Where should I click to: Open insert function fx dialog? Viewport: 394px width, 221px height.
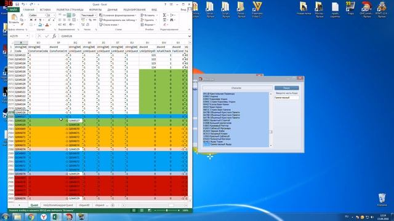(x=54, y=36)
